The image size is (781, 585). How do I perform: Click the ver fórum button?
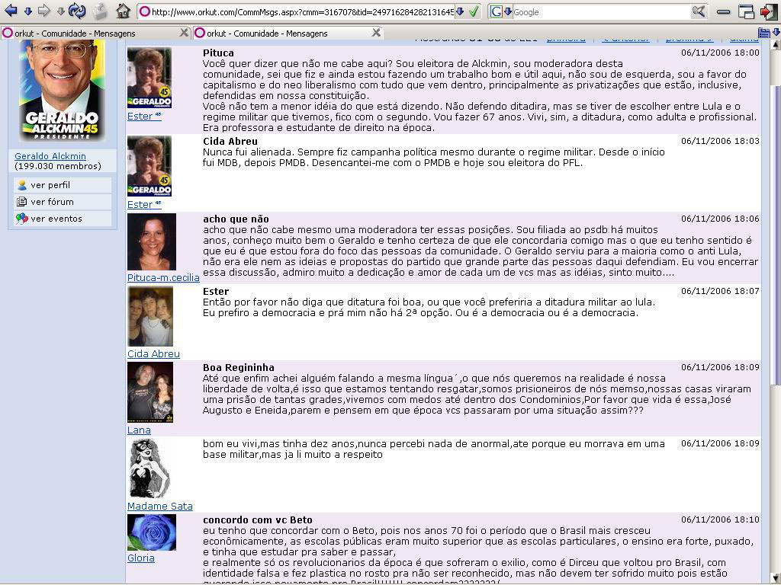[x=63, y=202]
